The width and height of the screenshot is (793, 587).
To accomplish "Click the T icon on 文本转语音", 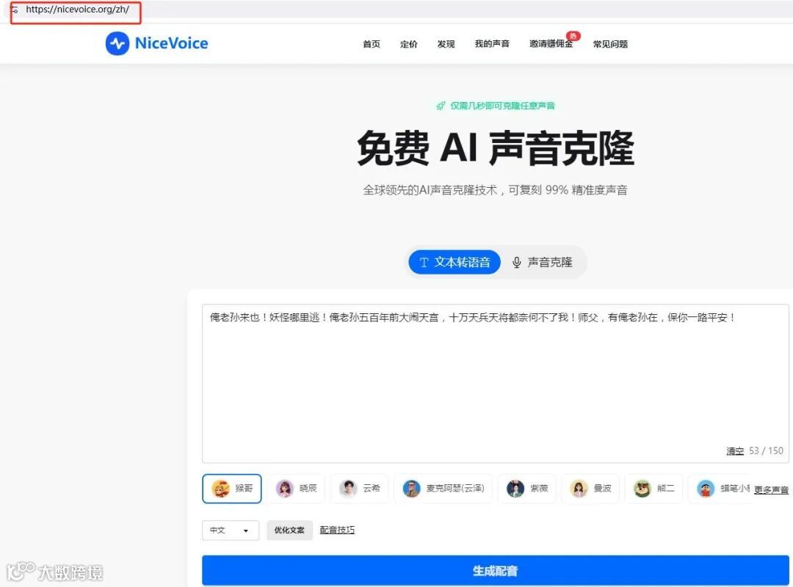I will pyautogui.click(x=424, y=263).
